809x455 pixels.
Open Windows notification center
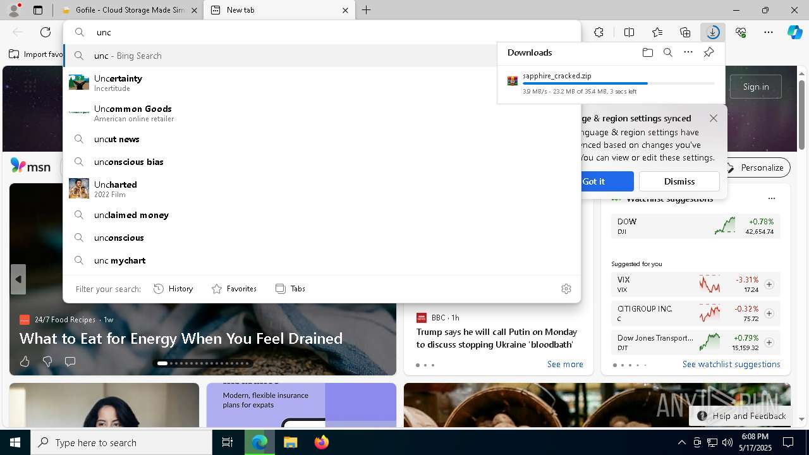(788, 442)
